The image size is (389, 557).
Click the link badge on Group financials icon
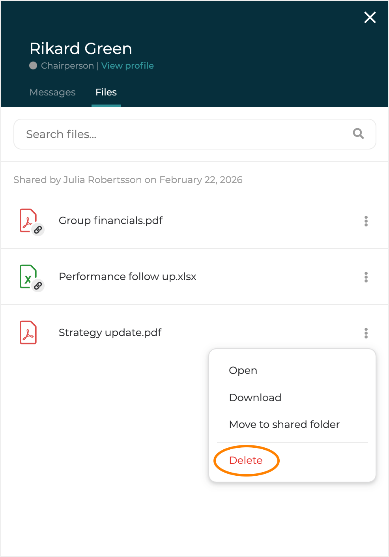(x=38, y=230)
